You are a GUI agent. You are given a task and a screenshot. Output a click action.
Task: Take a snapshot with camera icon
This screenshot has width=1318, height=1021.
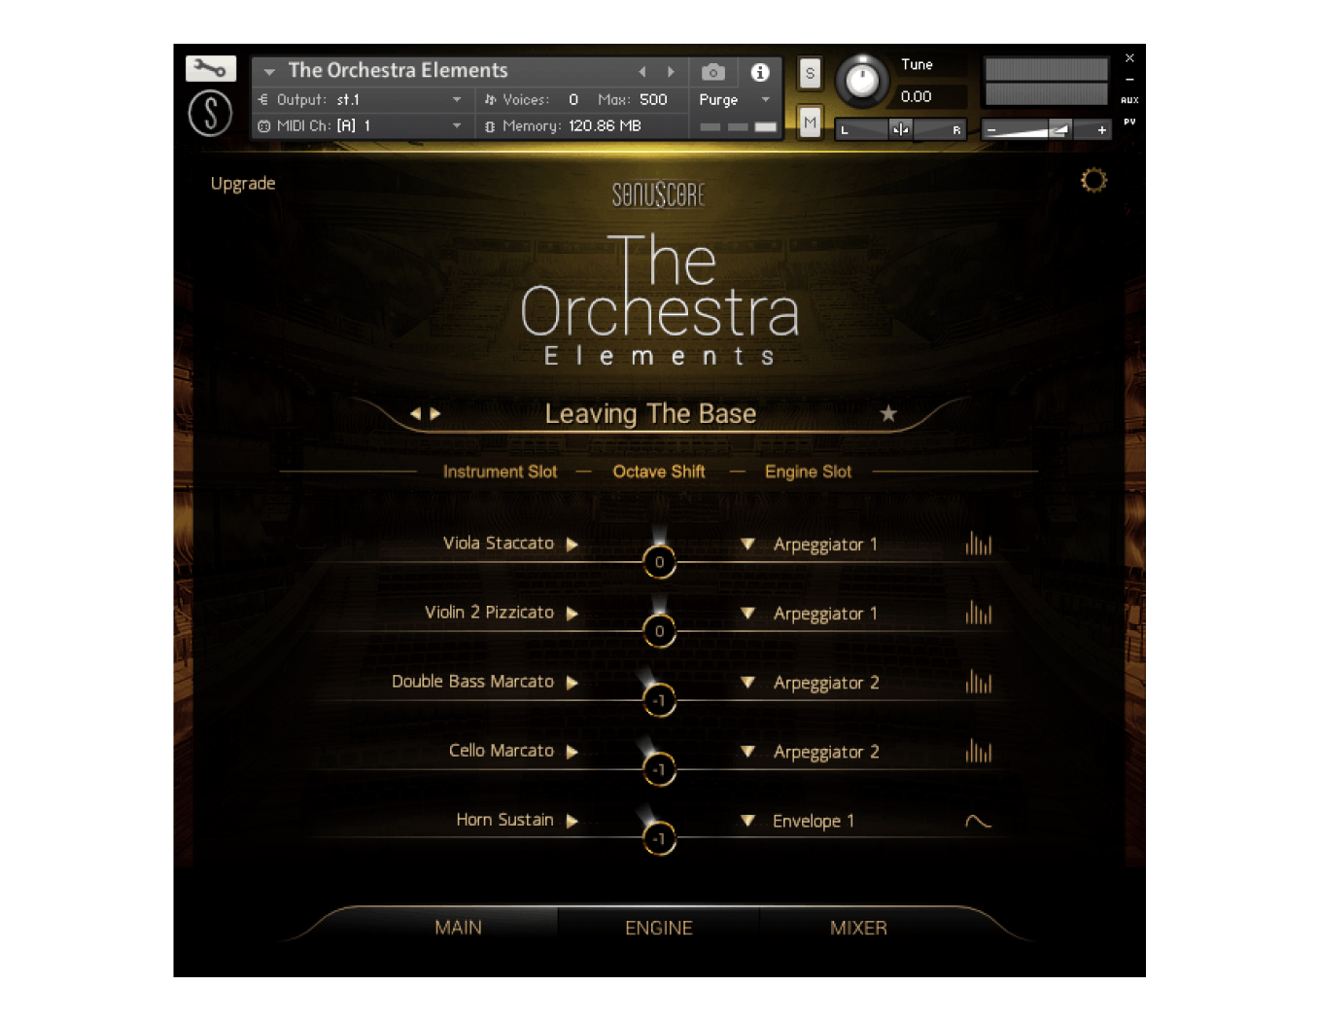[x=712, y=72]
